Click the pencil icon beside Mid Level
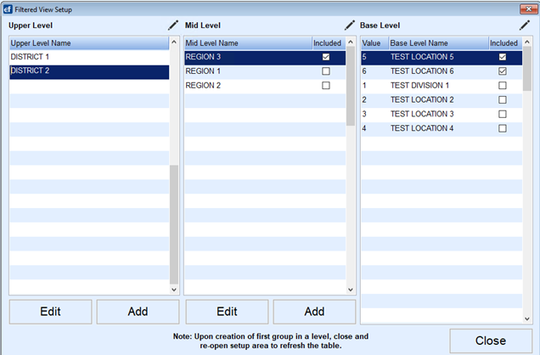 [350, 25]
